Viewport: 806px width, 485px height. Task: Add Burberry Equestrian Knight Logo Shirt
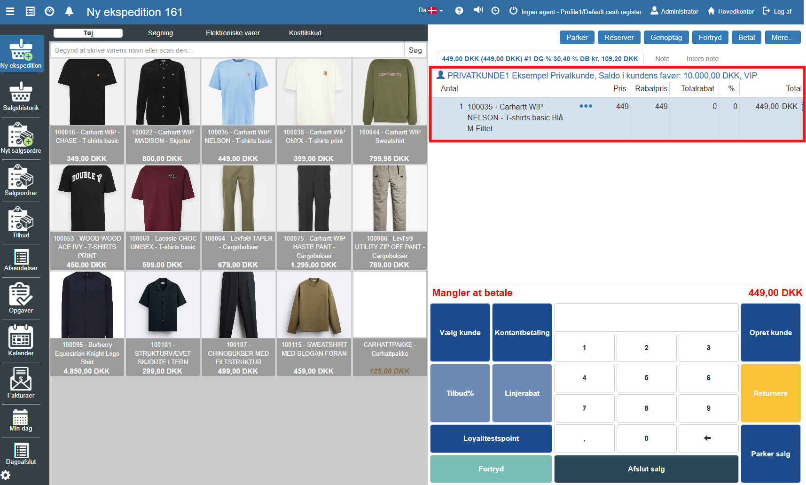coord(87,324)
